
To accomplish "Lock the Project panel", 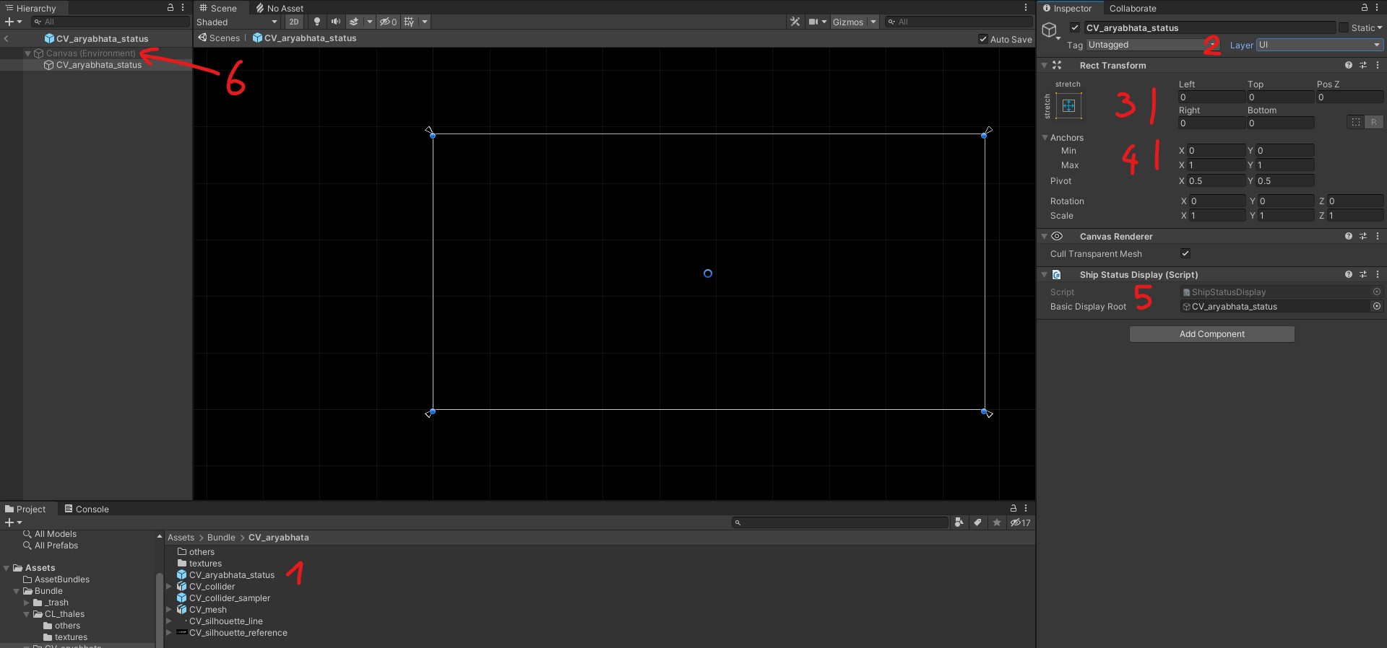I will [1014, 509].
